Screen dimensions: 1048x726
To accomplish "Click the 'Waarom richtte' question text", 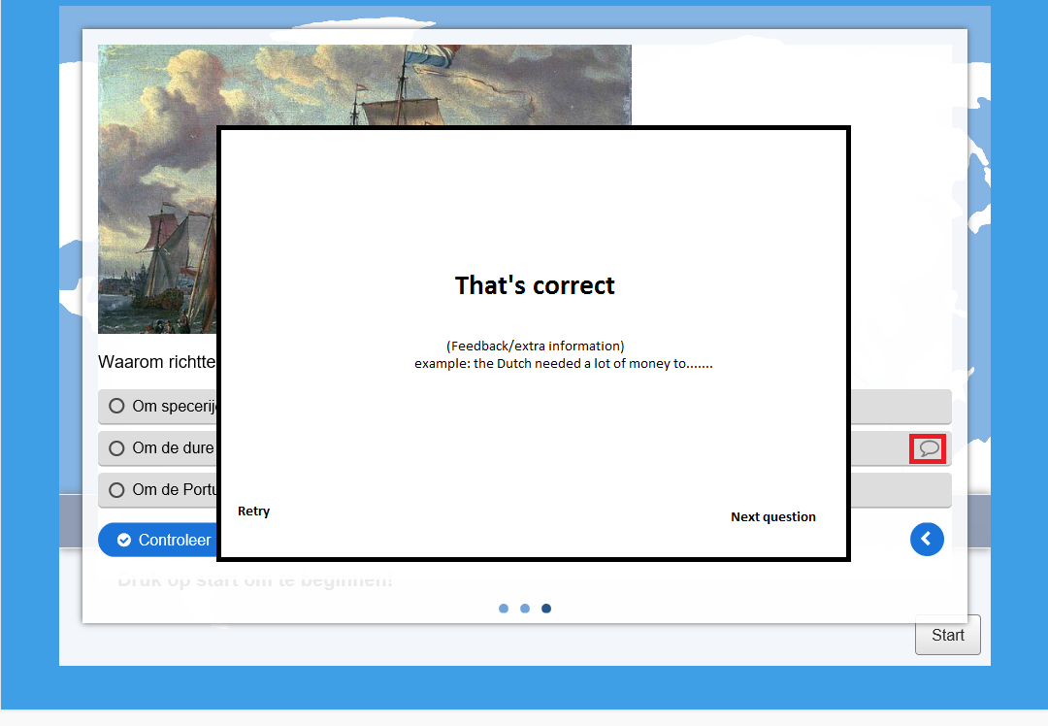I will click(157, 362).
